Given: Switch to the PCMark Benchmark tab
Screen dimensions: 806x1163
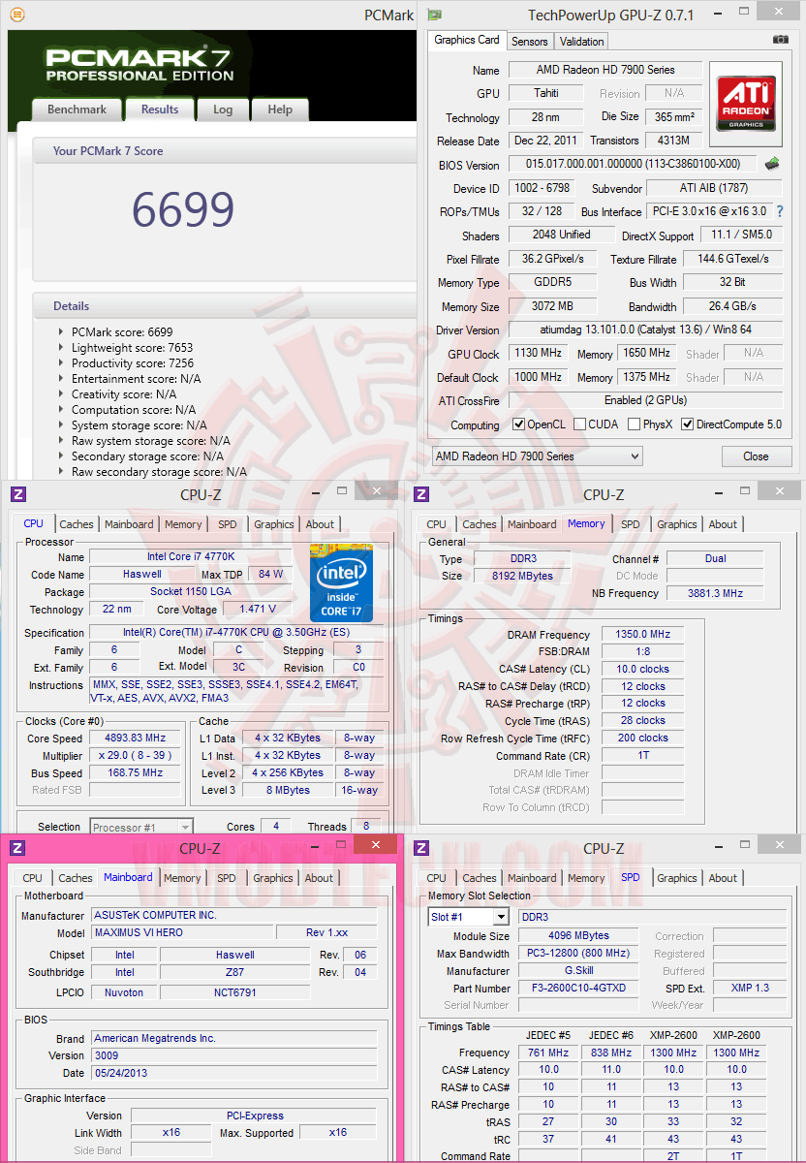Looking at the screenshot, I should (x=77, y=110).
